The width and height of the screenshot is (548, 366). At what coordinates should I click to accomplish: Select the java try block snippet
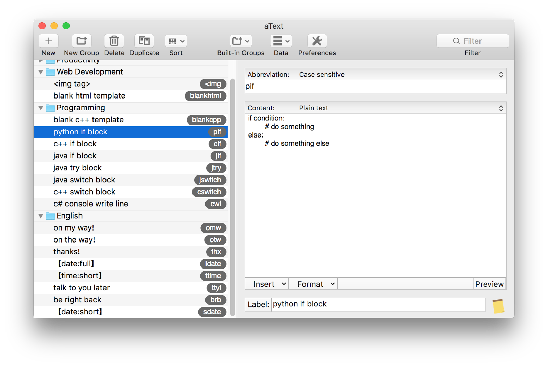[x=130, y=168]
